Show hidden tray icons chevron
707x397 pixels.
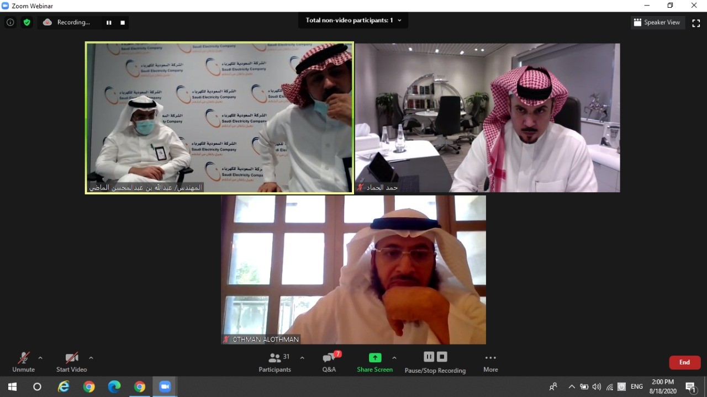pyautogui.click(x=572, y=387)
